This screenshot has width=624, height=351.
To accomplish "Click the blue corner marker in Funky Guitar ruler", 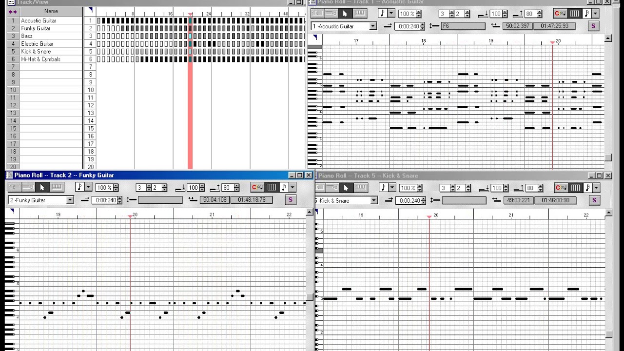I will [13, 211].
